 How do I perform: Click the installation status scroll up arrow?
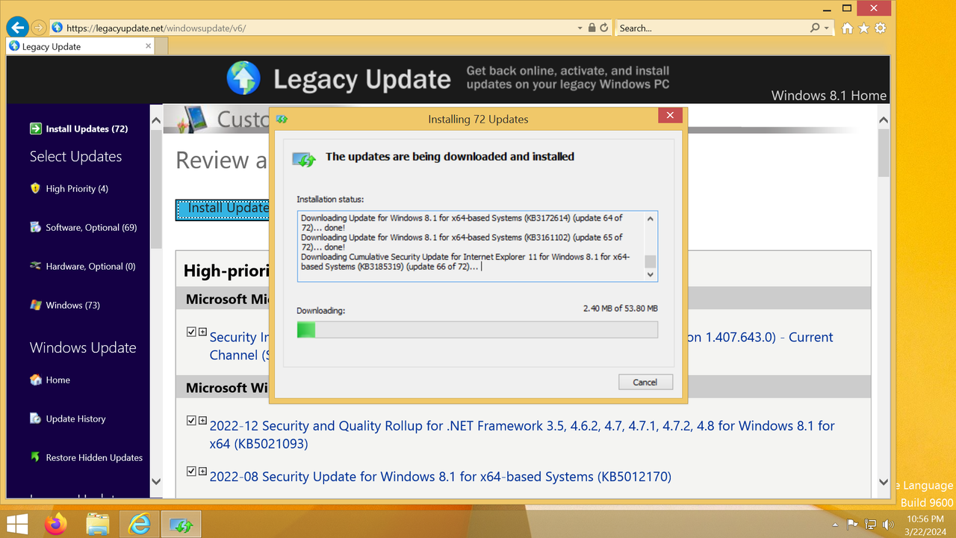tap(651, 219)
